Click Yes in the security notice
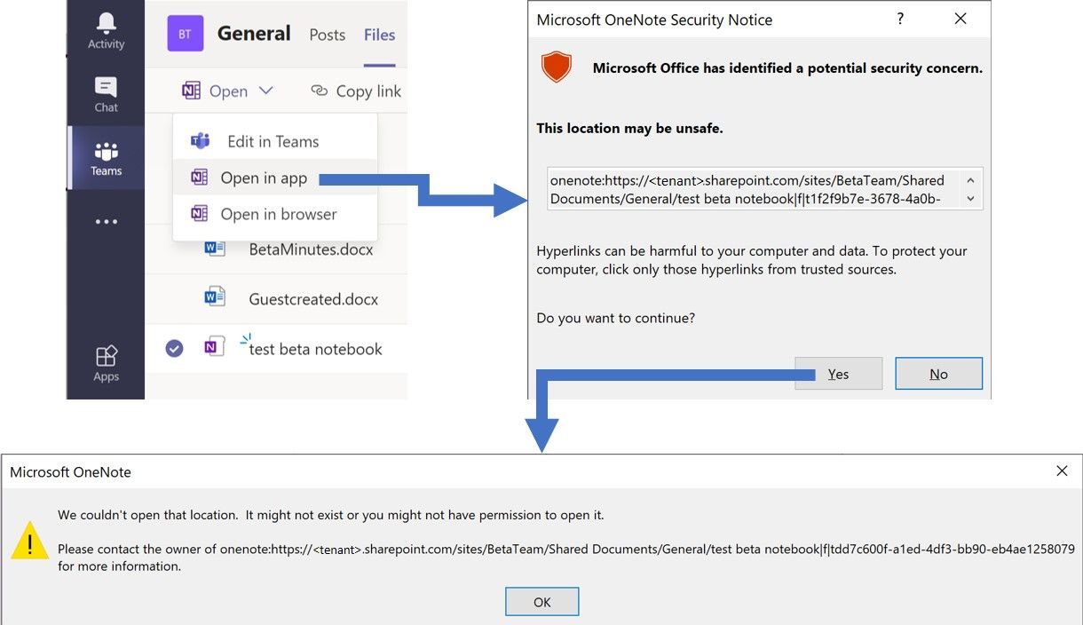This screenshot has height=625, width=1083. pos(838,374)
